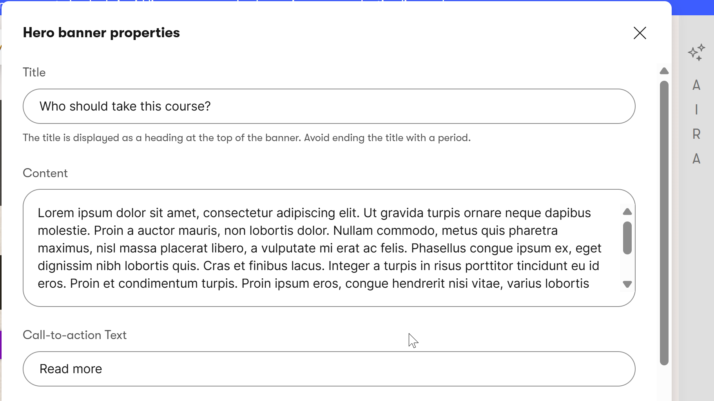
Task: Close the Hero banner properties dialog
Action: click(x=640, y=33)
